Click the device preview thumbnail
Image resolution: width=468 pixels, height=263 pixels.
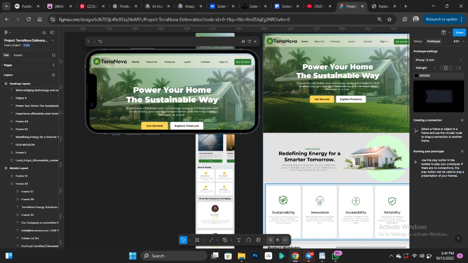(439, 97)
